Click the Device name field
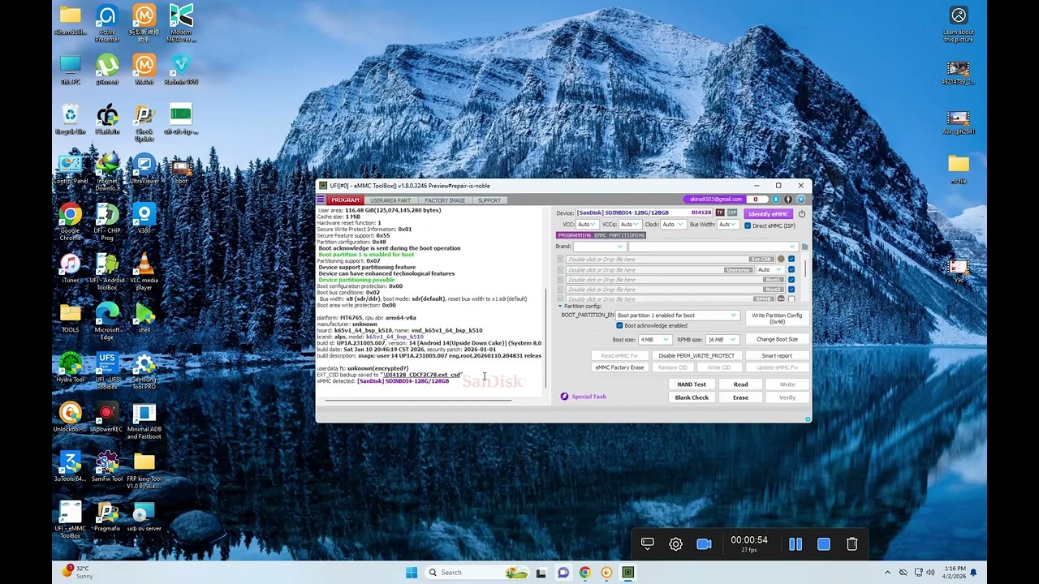Viewport: 1039px width, 584px height. pos(645,213)
